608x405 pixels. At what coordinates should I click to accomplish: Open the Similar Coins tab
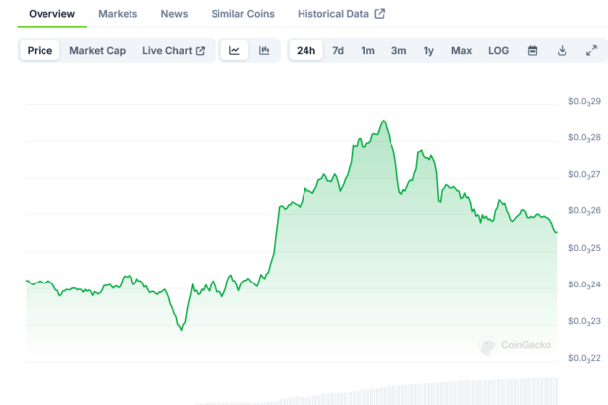click(x=242, y=14)
